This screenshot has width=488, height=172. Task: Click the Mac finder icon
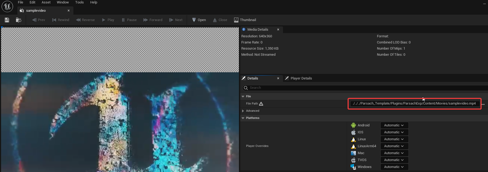click(x=353, y=153)
